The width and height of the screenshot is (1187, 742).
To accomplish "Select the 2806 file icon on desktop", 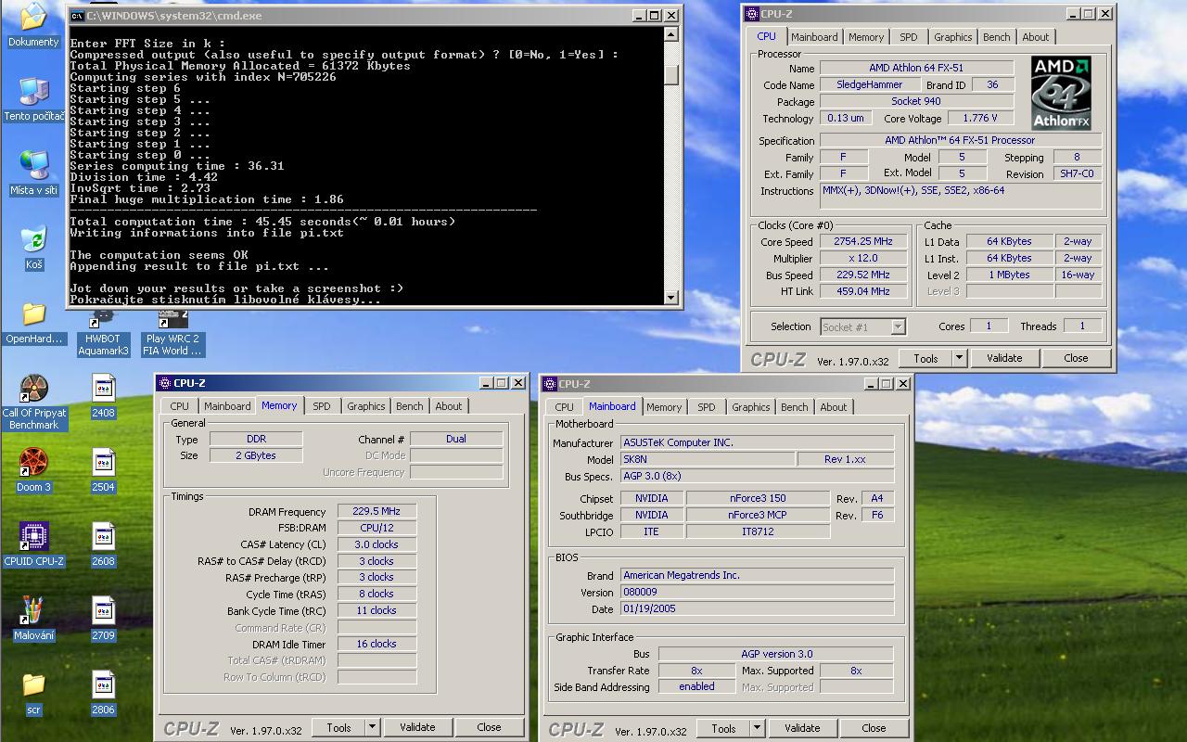I will coord(103,684).
